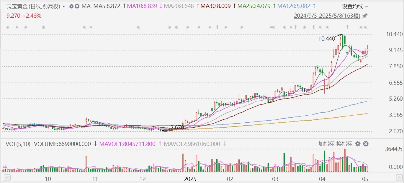The image size is (404, 183).
Task: Close the VOL indicator panel with X icon
Action: (365, 144)
